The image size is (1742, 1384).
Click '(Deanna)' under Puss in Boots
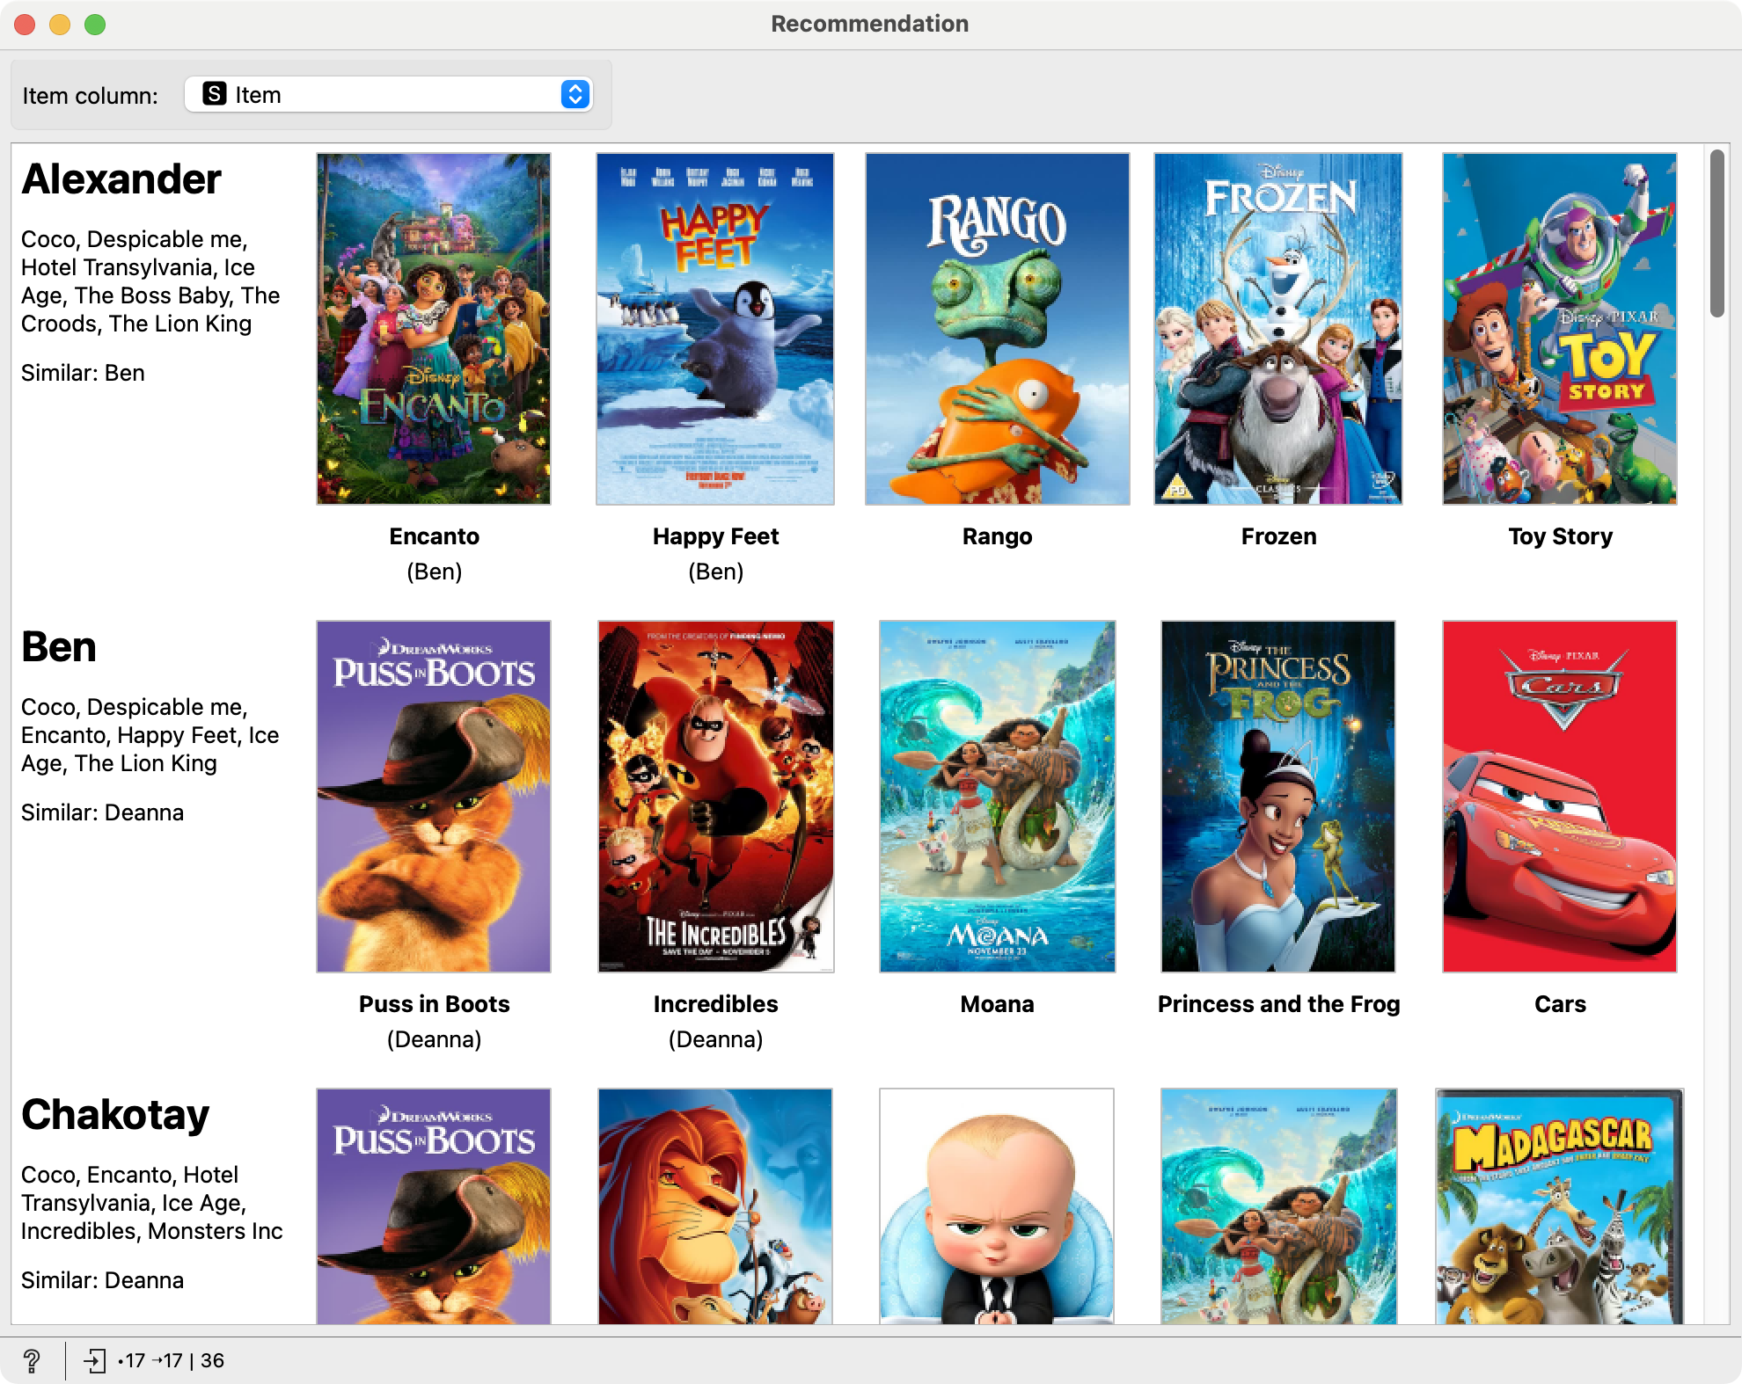coord(434,1039)
